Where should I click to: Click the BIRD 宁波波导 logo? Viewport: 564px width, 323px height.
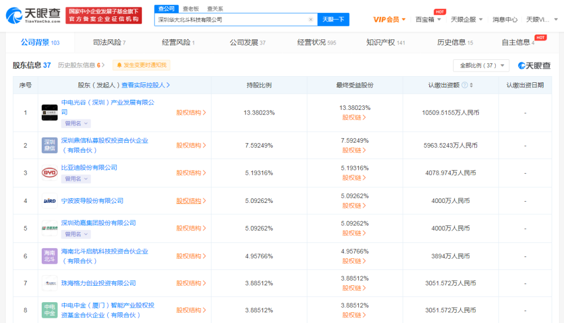[x=50, y=201]
